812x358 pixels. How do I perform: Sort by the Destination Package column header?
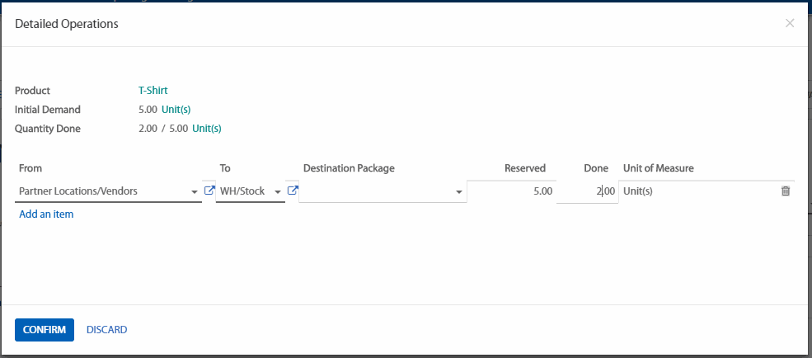(x=349, y=168)
